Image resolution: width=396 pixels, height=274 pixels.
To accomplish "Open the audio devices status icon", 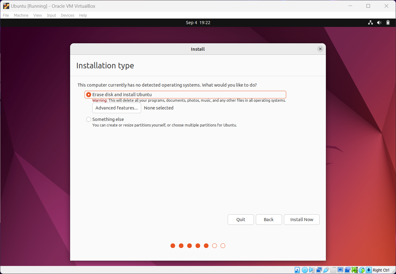I will pos(312,270).
